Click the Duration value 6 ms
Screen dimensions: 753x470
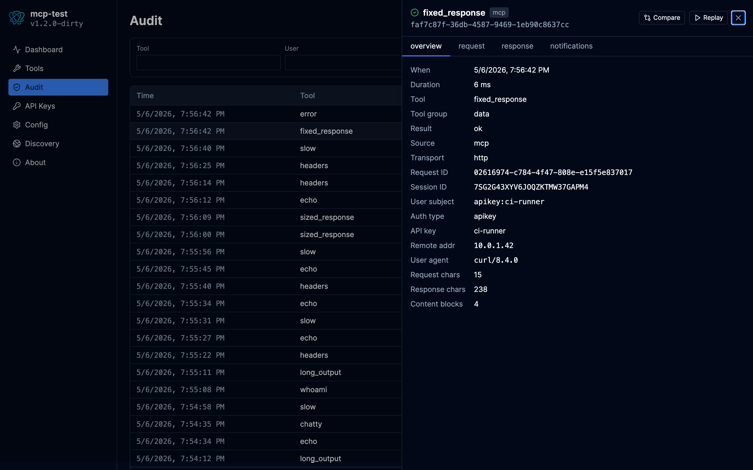click(x=482, y=85)
